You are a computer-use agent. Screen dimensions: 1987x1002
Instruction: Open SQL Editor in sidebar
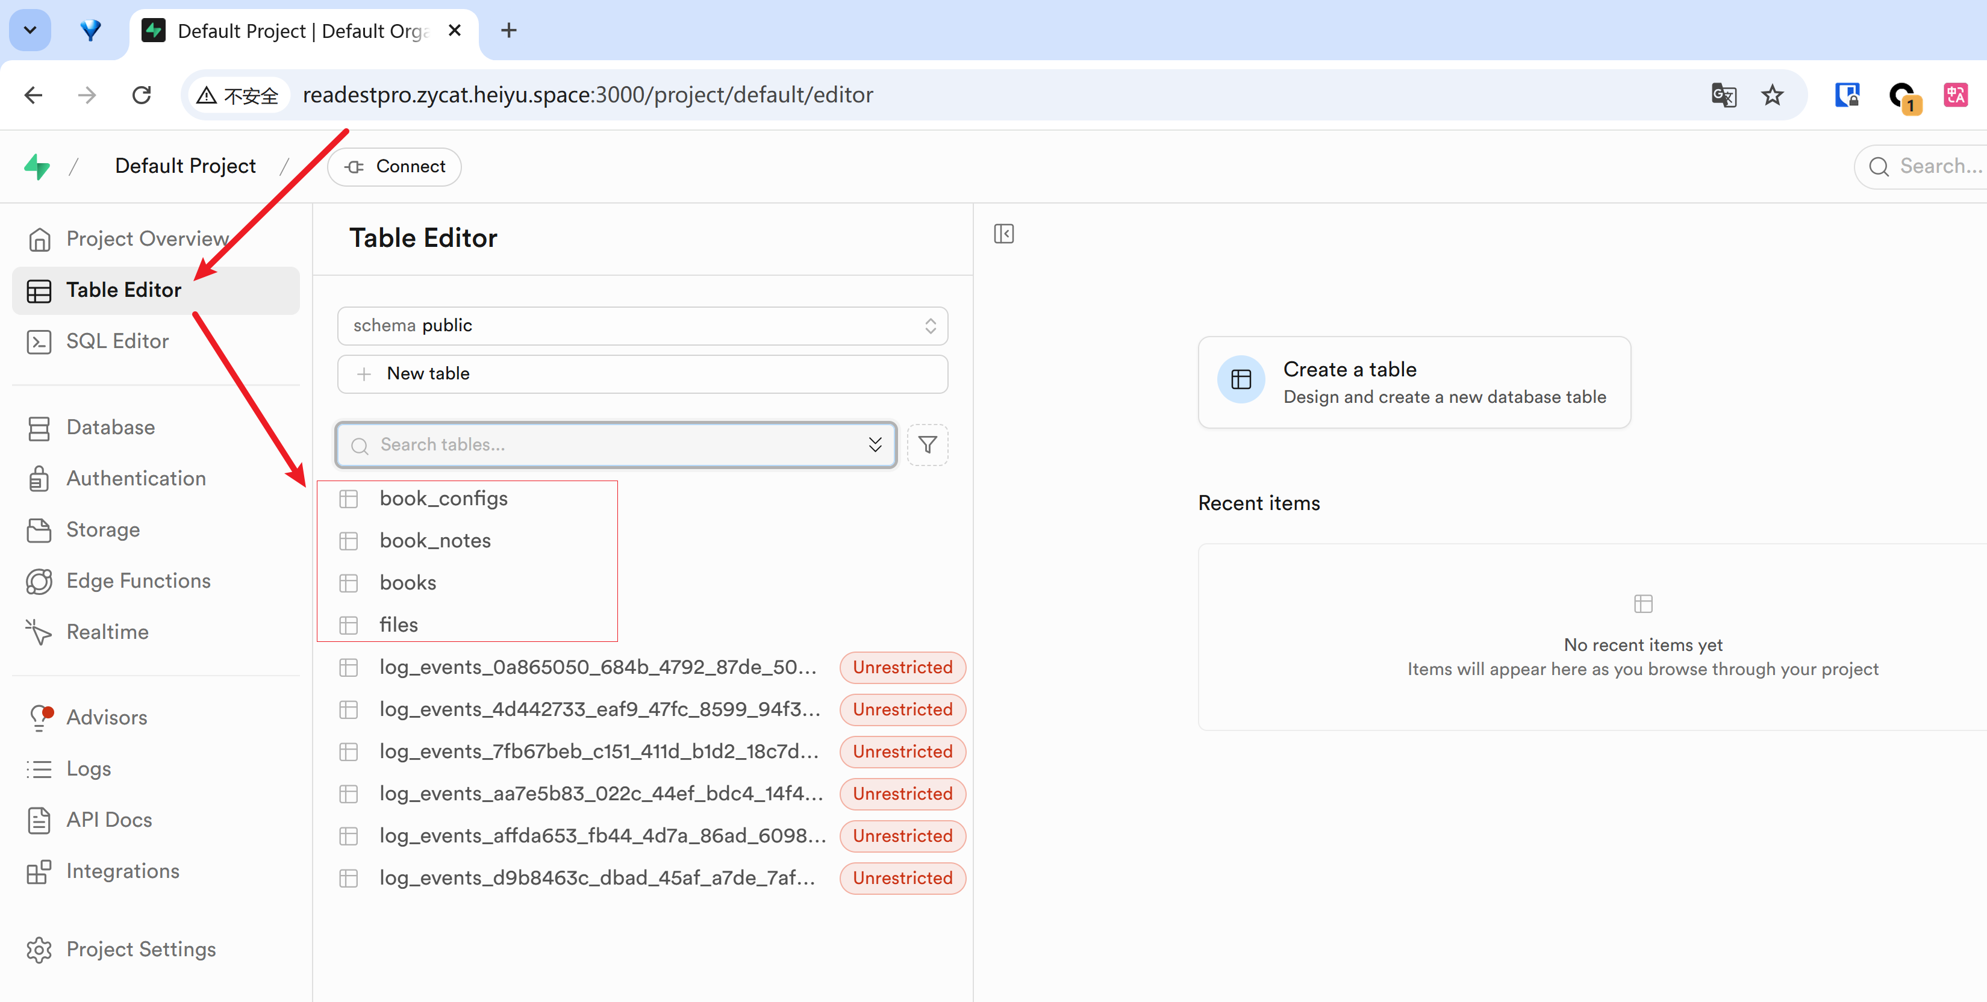tap(155, 341)
